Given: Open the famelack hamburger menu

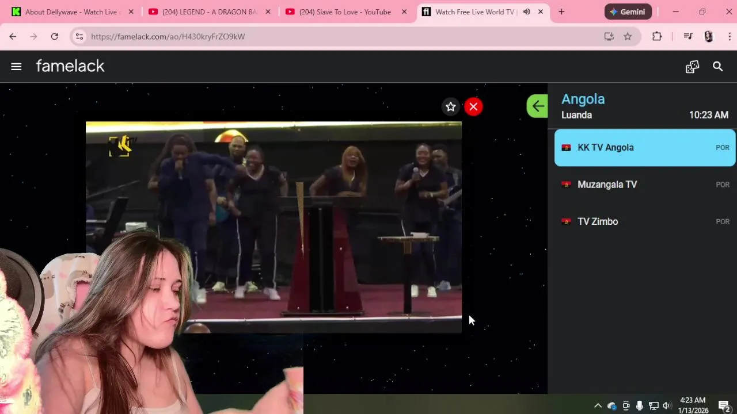Looking at the screenshot, I should pyautogui.click(x=16, y=67).
